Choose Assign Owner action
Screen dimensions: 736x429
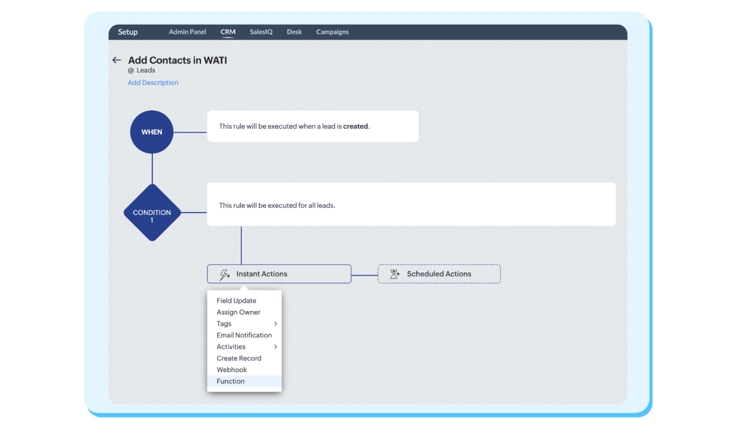[239, 312]
